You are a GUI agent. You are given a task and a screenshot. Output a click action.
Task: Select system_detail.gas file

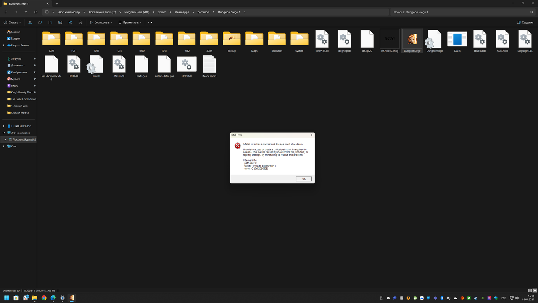click(x=164, y=66)
